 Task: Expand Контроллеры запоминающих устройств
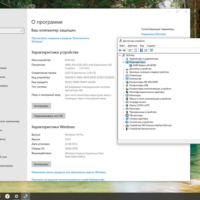point(123,89)
